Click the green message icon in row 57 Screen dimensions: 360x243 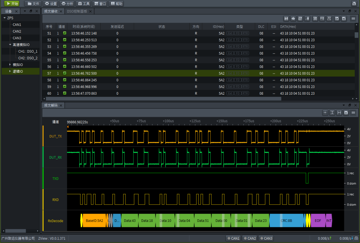65,73
